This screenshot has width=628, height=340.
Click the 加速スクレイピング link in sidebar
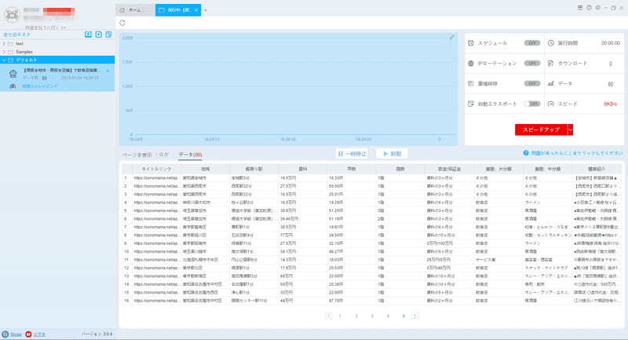(40, 86)
